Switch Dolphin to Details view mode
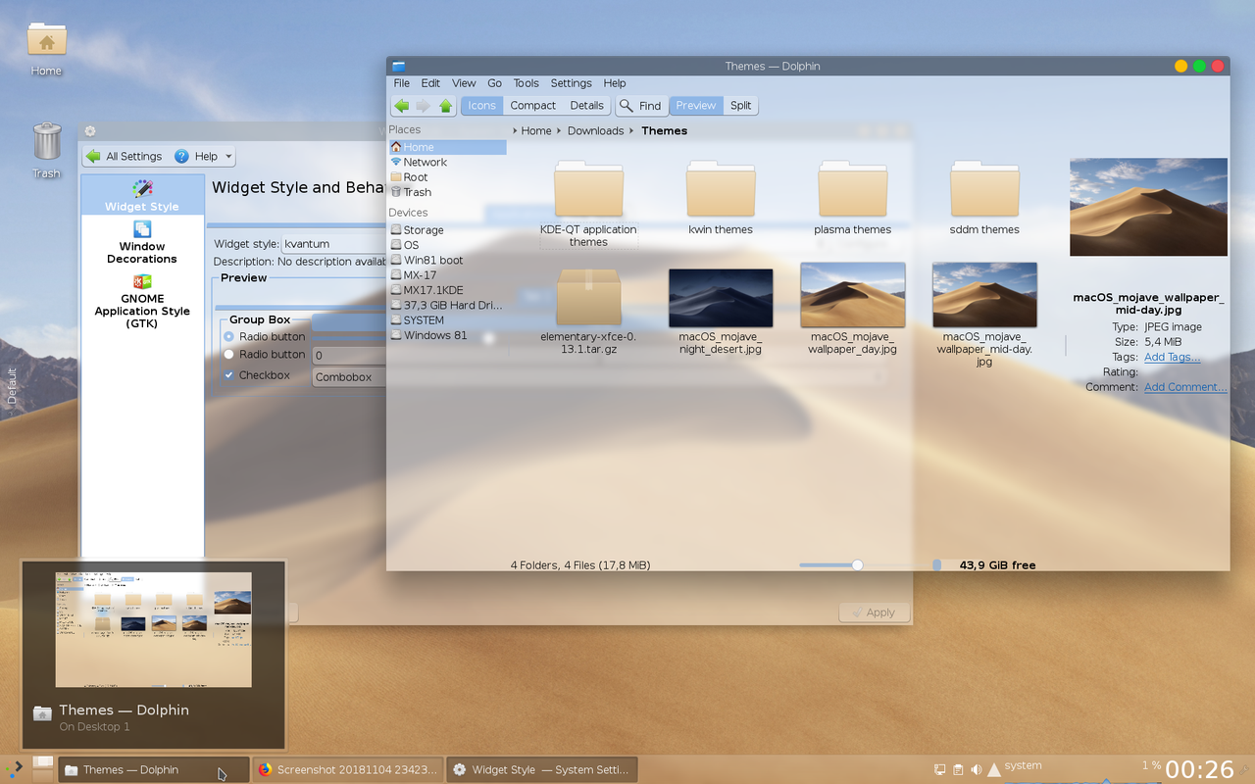Viewport: 1255px width, 784px height. tap(586, 106)
